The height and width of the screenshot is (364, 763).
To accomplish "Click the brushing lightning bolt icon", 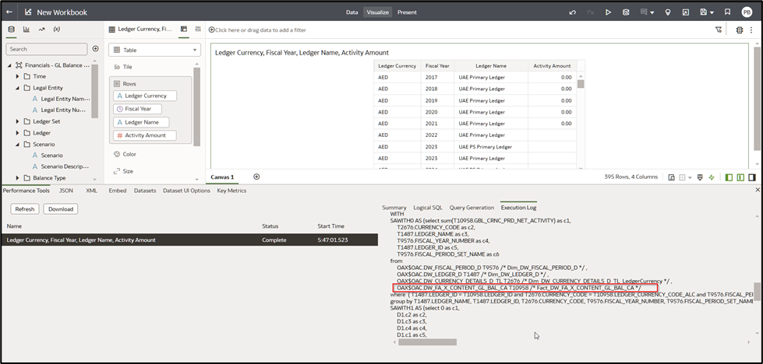I will (712, 177).
